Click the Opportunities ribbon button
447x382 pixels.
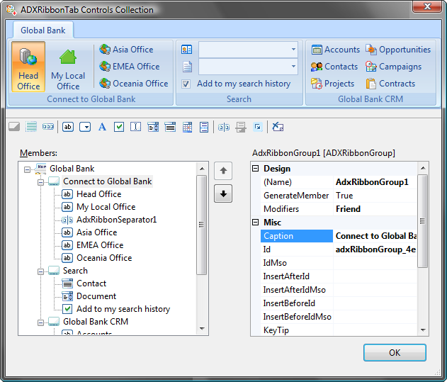point(397,50)
